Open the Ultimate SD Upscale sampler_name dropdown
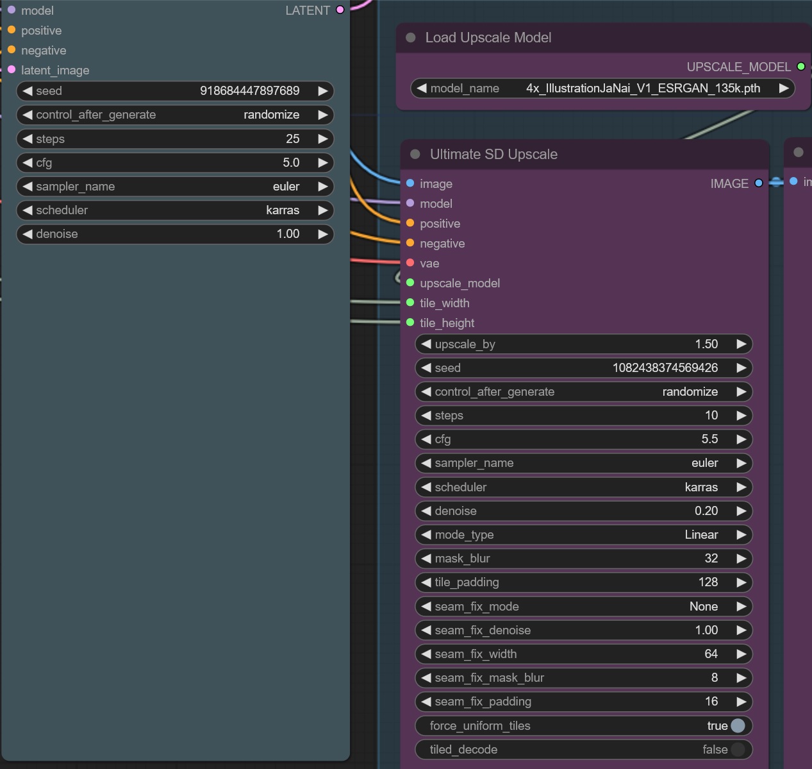 [583, 463]
